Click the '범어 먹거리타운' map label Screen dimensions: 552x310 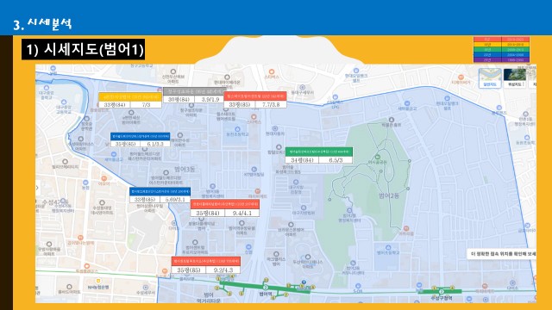209,297
